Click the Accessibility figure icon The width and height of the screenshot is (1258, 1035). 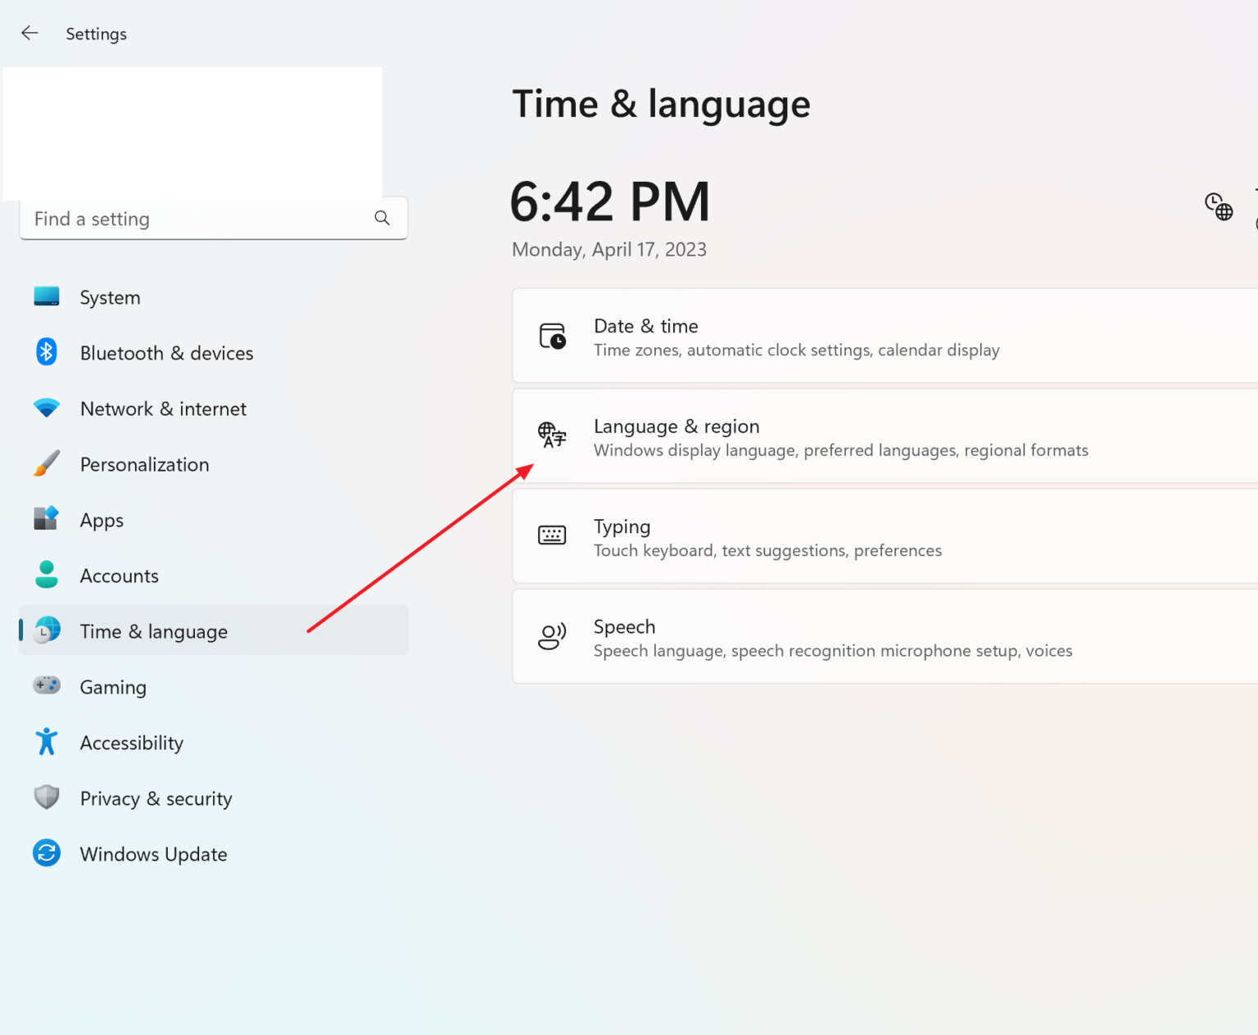point(47,742)
